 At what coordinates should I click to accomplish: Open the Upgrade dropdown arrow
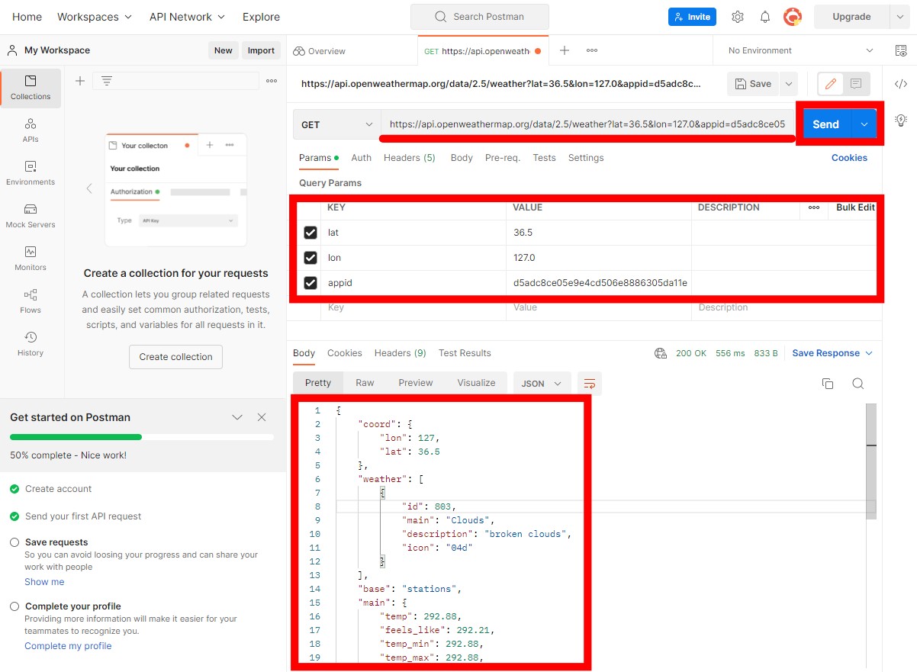(x=899, y=17)
